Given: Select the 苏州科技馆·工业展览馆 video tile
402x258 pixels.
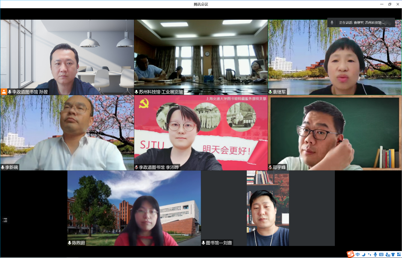Looking at the screenshot, I should point(201,57).
